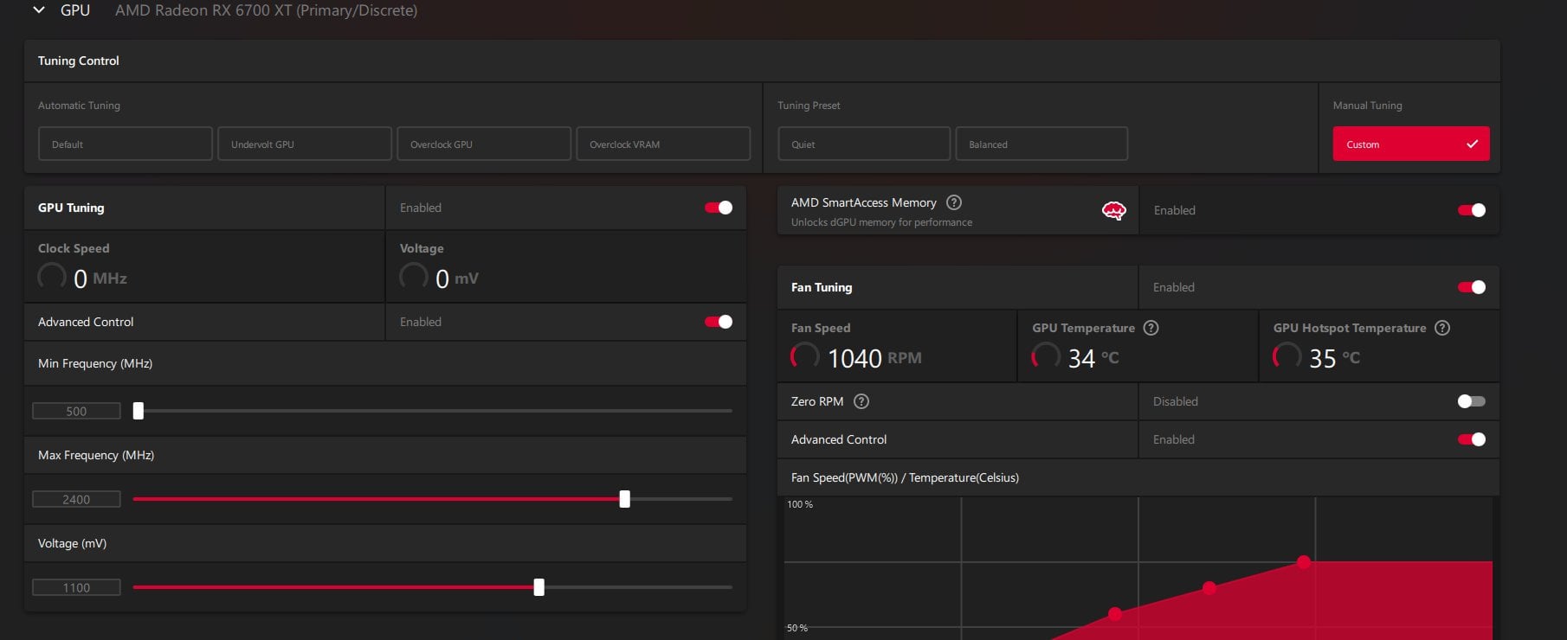Viewport: 1567px width, 640px height.
Task: Click the Voltage value field showing 1100
Action: click(76, 587)
